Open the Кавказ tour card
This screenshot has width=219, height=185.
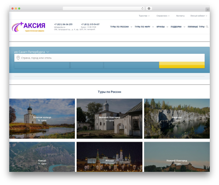42,157
